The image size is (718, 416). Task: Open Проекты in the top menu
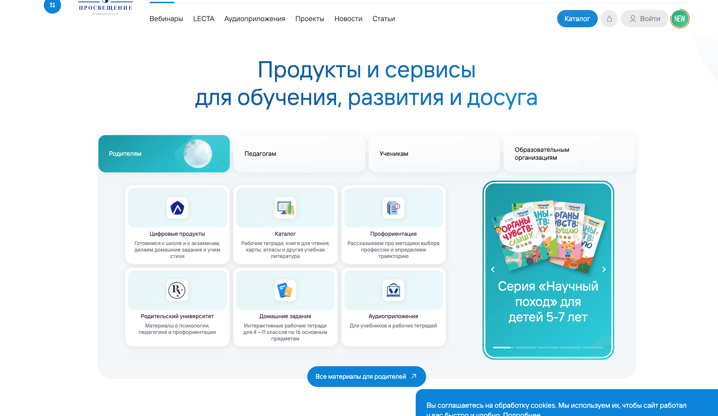310,19
